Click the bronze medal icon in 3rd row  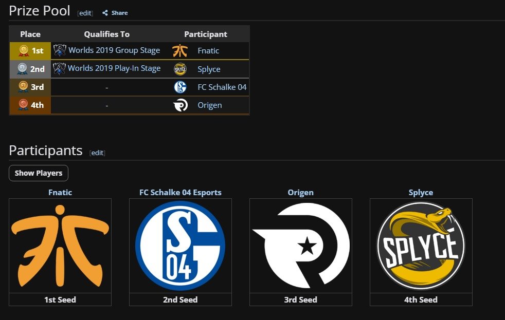(x=23, y=87)
